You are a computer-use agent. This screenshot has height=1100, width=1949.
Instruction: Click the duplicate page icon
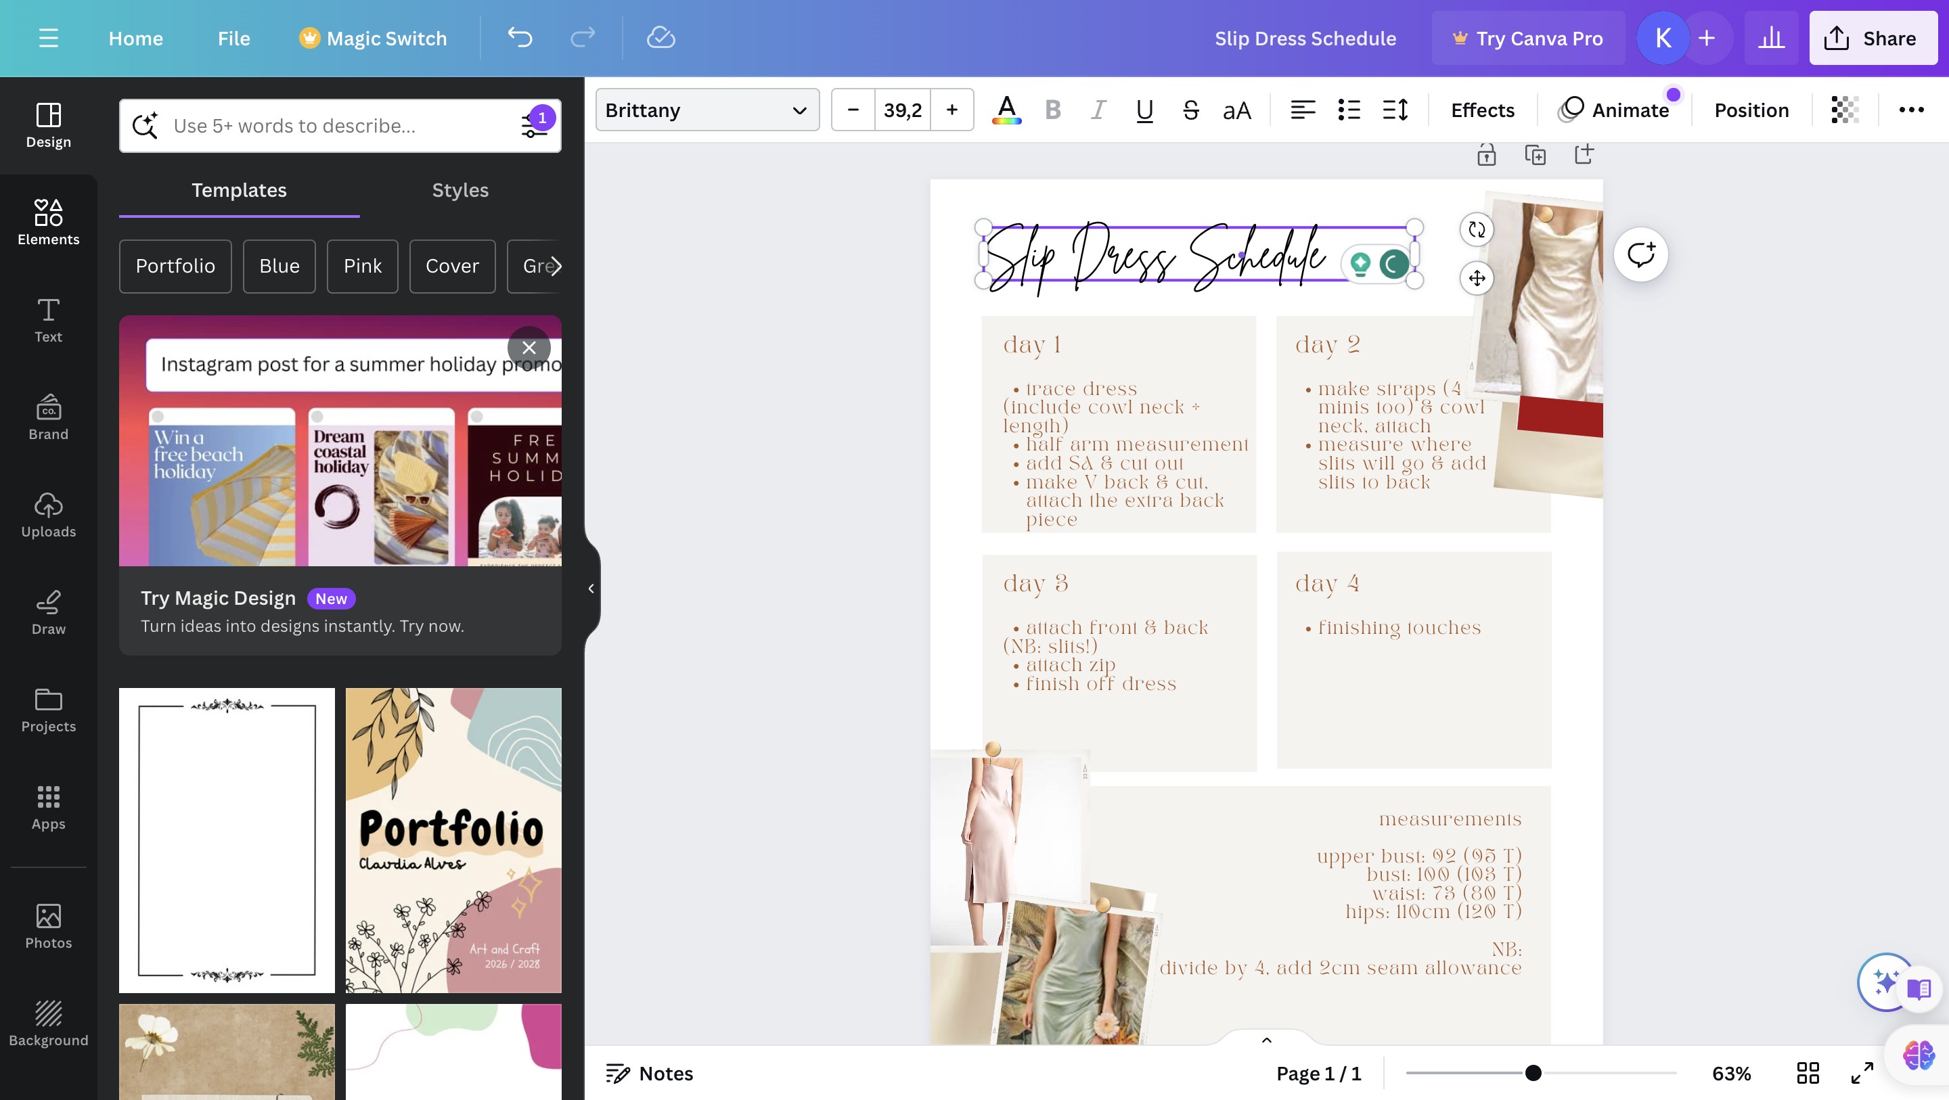pos(1535,155)
